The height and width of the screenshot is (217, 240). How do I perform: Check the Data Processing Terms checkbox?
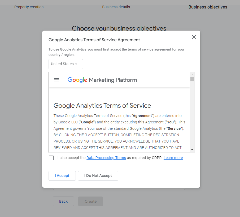click(51, 158)
